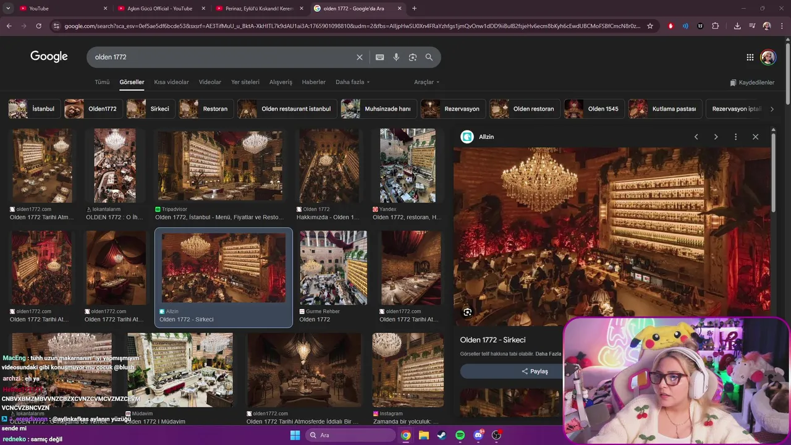
Task: Open the Alışveriş tab
Action: click(281, 82)
